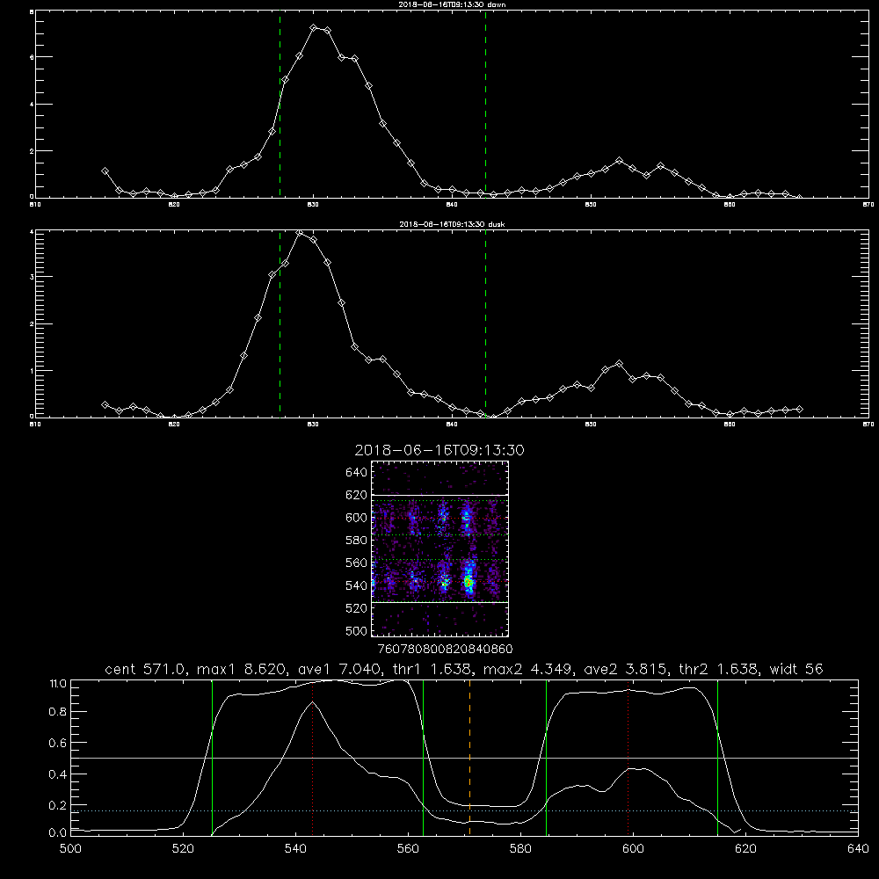This screenshot has height=879, width=879.
Task: Click the '2018-06-16T09:13:30 dawn' plot title
Action: point(452,4)
